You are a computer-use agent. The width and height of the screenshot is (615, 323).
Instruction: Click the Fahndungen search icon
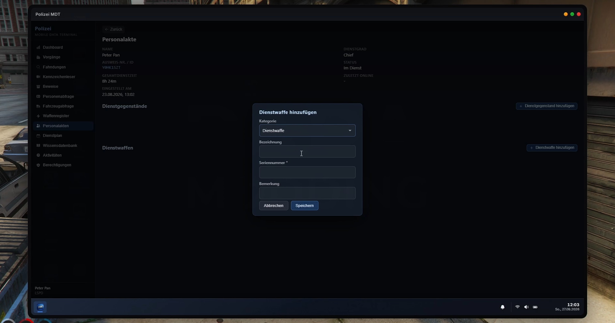pos(38,67)
